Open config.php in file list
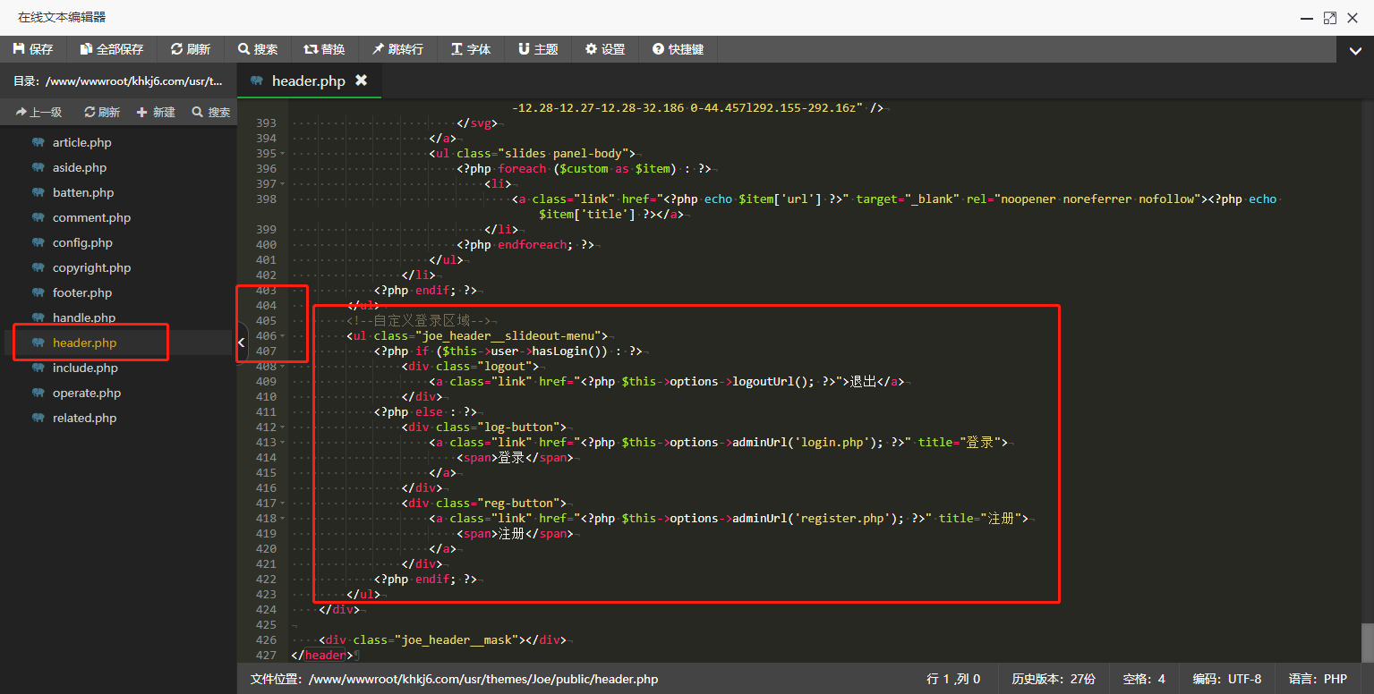The image size is (1374, 694). (82, 242)
